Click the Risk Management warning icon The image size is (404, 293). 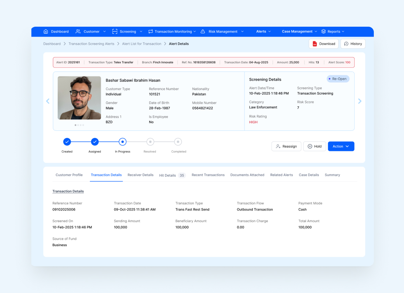pos(203,31)
